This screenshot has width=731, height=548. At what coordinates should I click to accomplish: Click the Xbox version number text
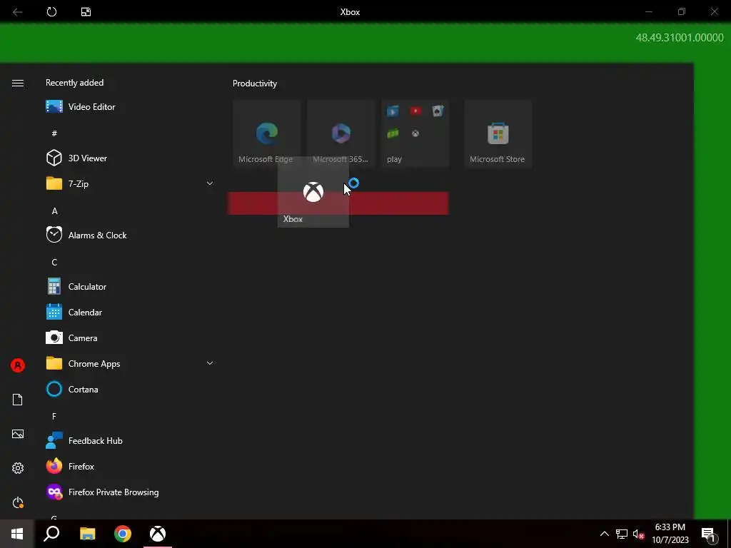680,37
